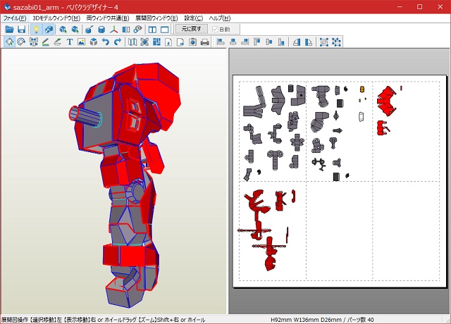The image size is (451, 324).
Task: Click the undo arrow icon
Action: (106, 42)
